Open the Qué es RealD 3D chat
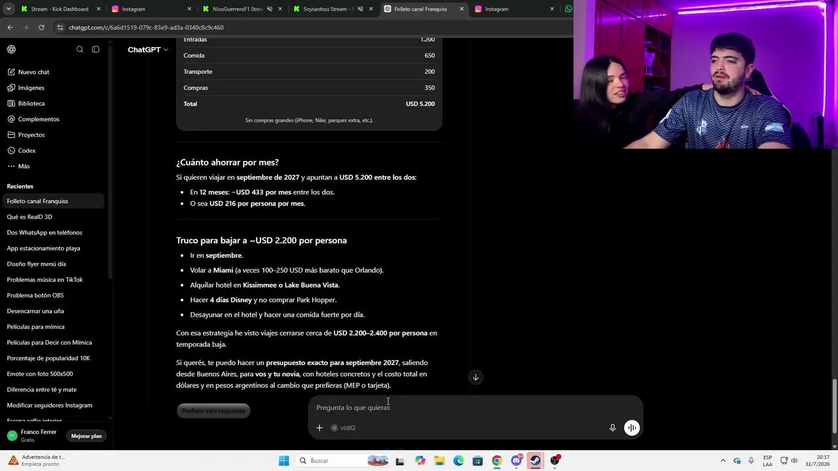838x471 pixels. point(52,217)
